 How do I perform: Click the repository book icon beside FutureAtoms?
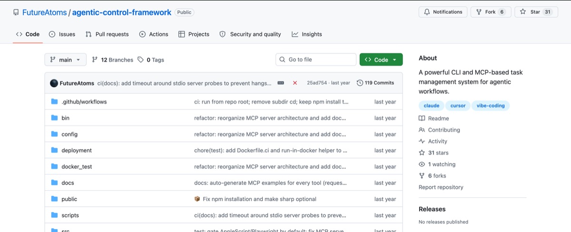pyautogui.click(x=16, y=12)
